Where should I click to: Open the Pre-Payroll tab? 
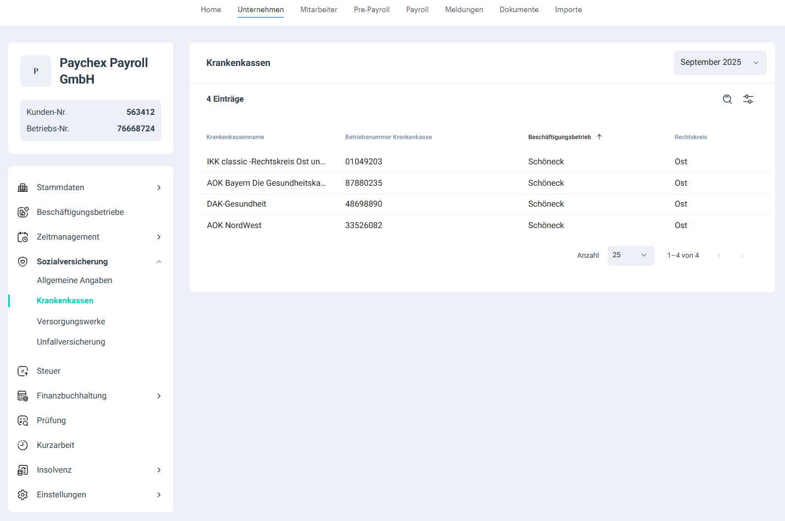tap(372, 10)
